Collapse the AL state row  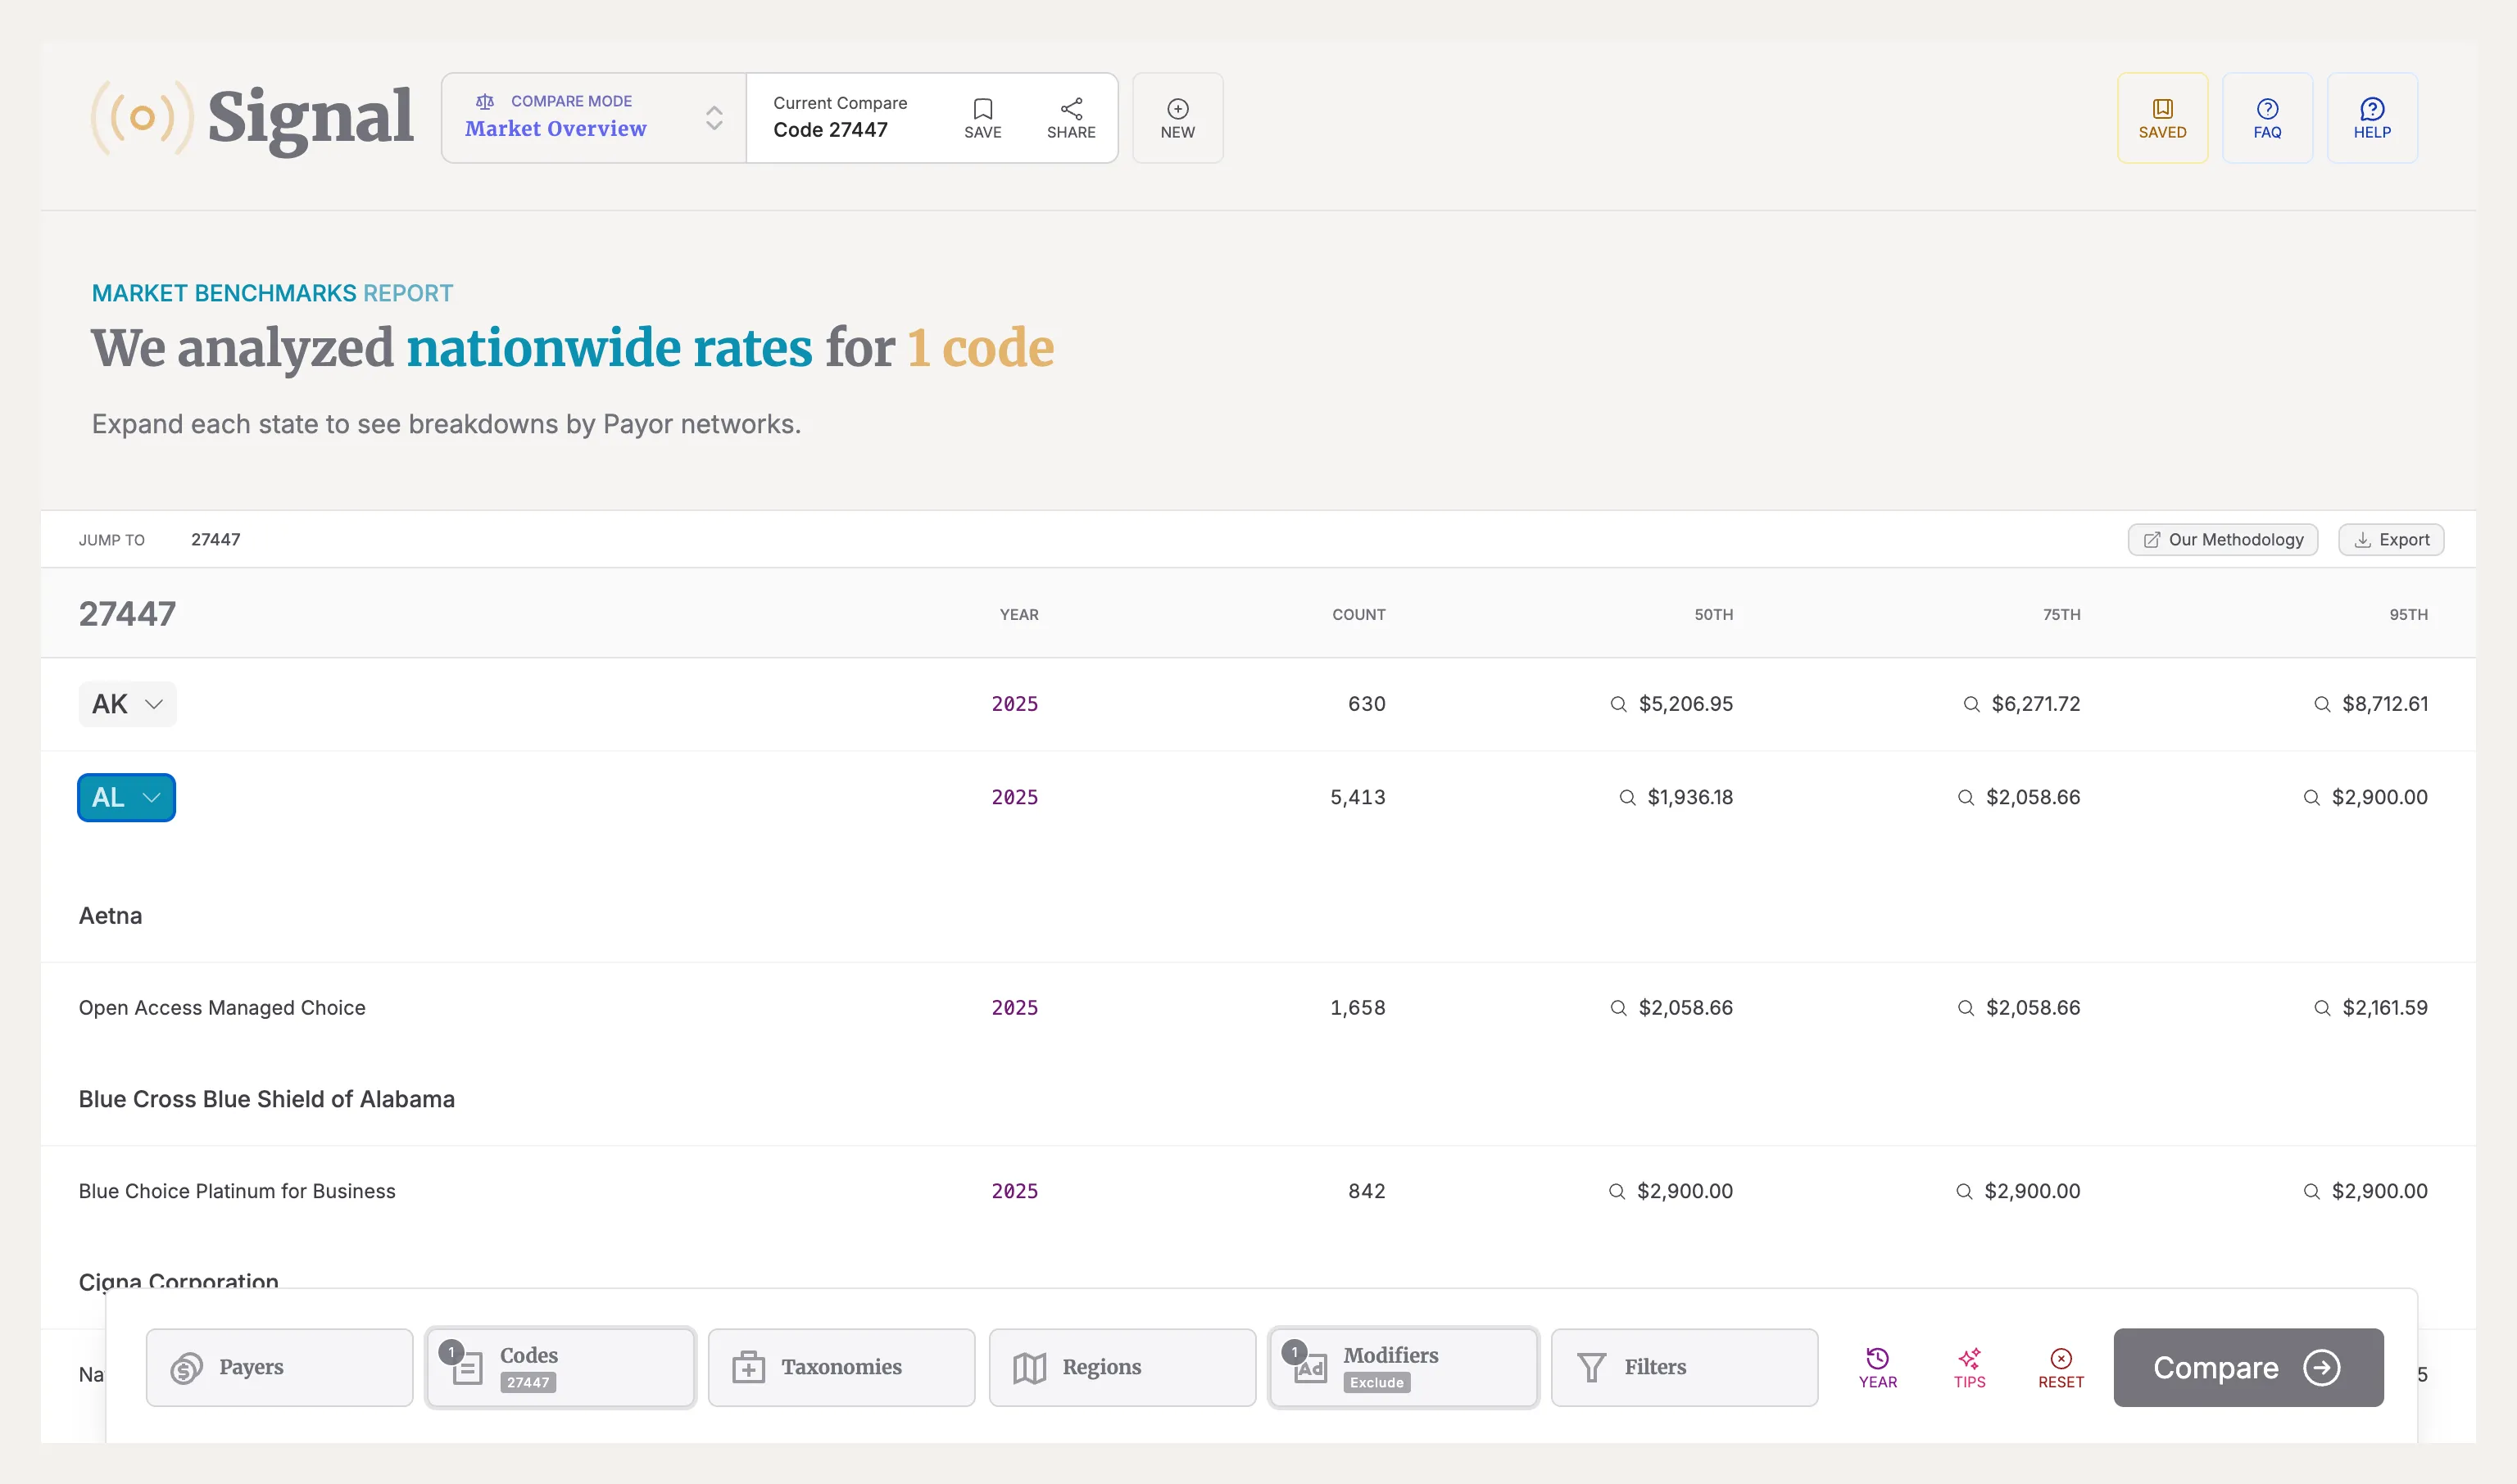click(127, 798)
